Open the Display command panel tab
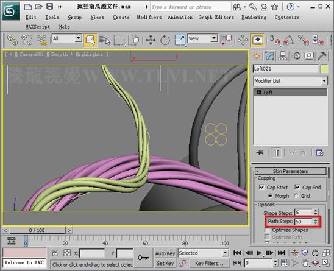Image resolution: width=334 pixels, height=271 pixels. pyautogui.click(x=309, y=56)
